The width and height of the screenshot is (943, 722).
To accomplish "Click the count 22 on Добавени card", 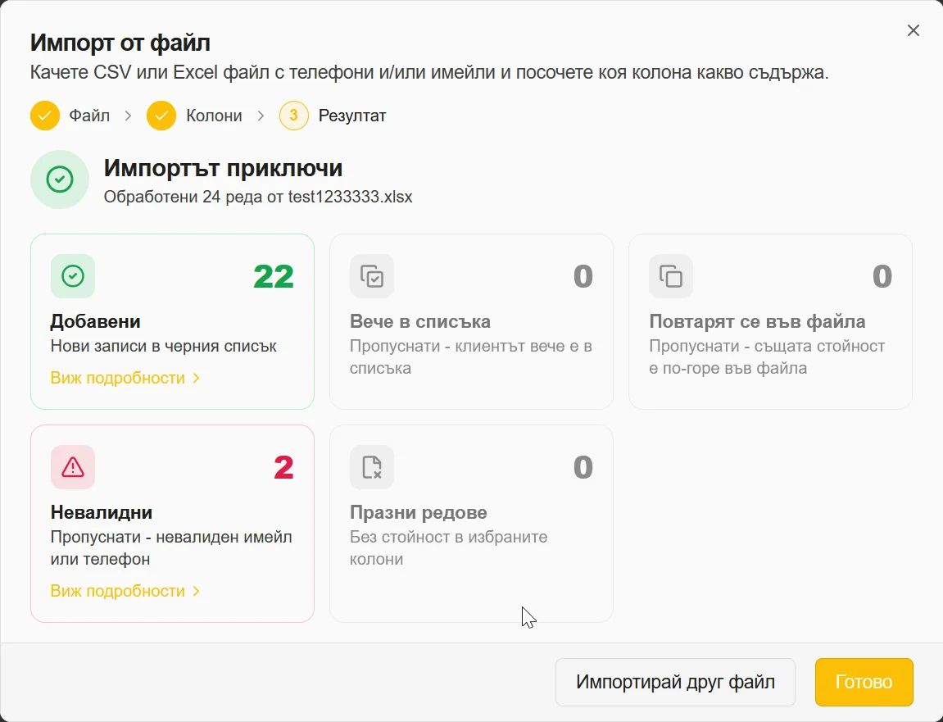I will [274, 277].
